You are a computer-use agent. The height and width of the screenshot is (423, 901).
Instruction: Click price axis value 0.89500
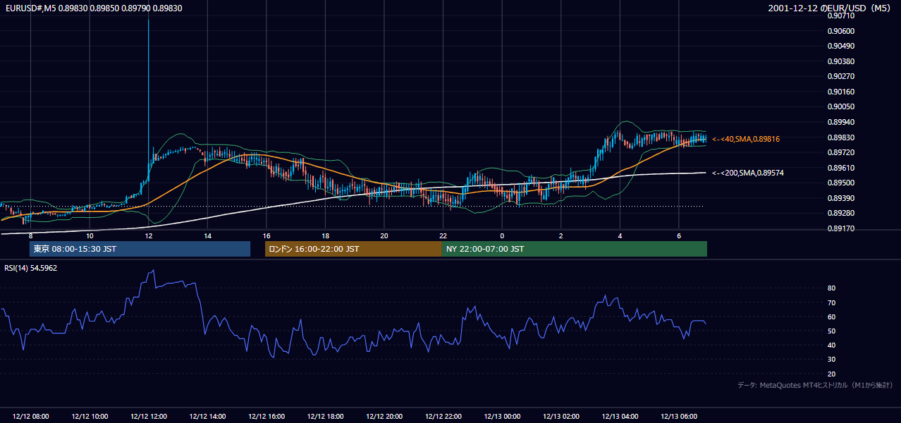(841, 183)
